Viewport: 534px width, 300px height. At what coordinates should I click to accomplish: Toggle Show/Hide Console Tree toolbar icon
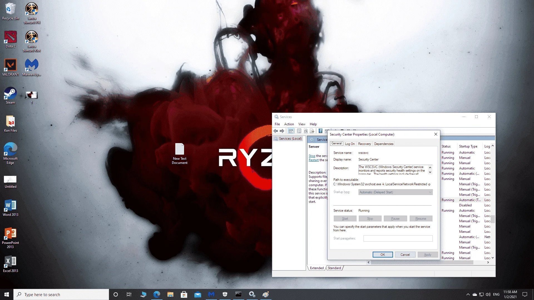pyautogui.click(x=291, y=131)
